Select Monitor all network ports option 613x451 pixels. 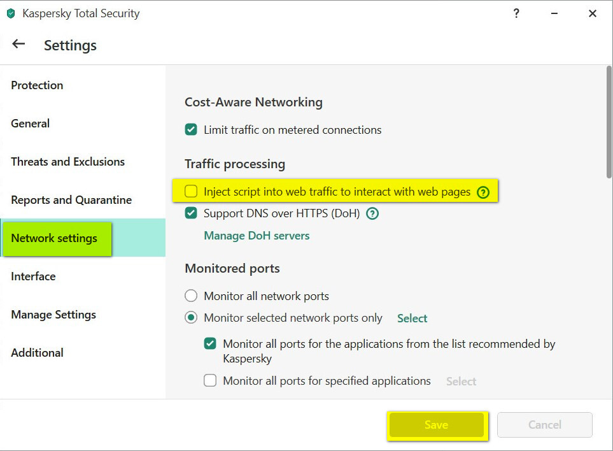191,296
